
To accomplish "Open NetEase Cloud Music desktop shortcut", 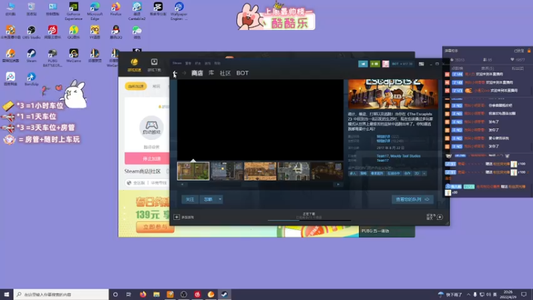I will (53, 33).
